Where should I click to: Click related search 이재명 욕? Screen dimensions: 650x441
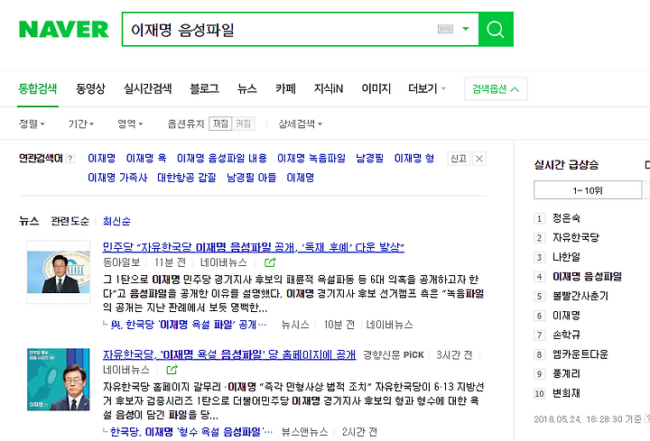(146, 158)
